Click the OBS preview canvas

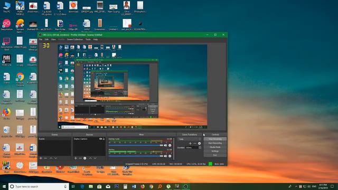(133, 87)
